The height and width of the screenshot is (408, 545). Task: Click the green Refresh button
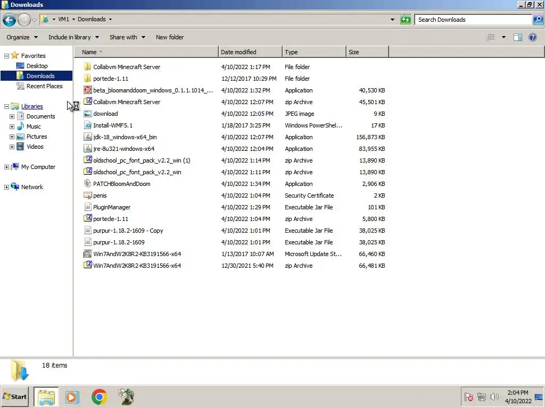(406, 20)
